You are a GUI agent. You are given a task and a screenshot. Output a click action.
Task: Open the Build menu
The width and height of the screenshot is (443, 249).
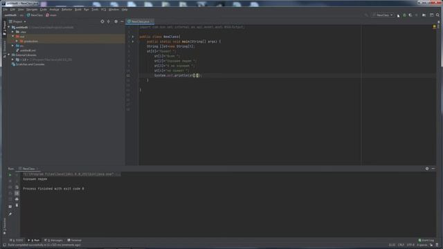pos(78,10)
